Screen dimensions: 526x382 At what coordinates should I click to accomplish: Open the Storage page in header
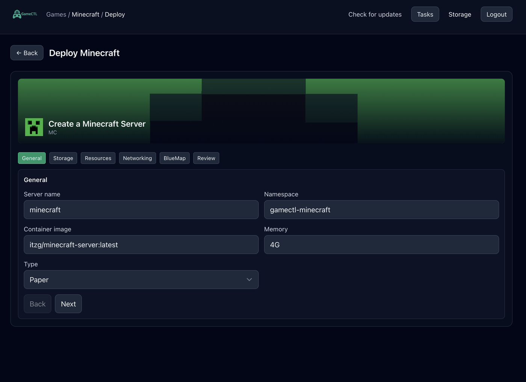point(460,14)
